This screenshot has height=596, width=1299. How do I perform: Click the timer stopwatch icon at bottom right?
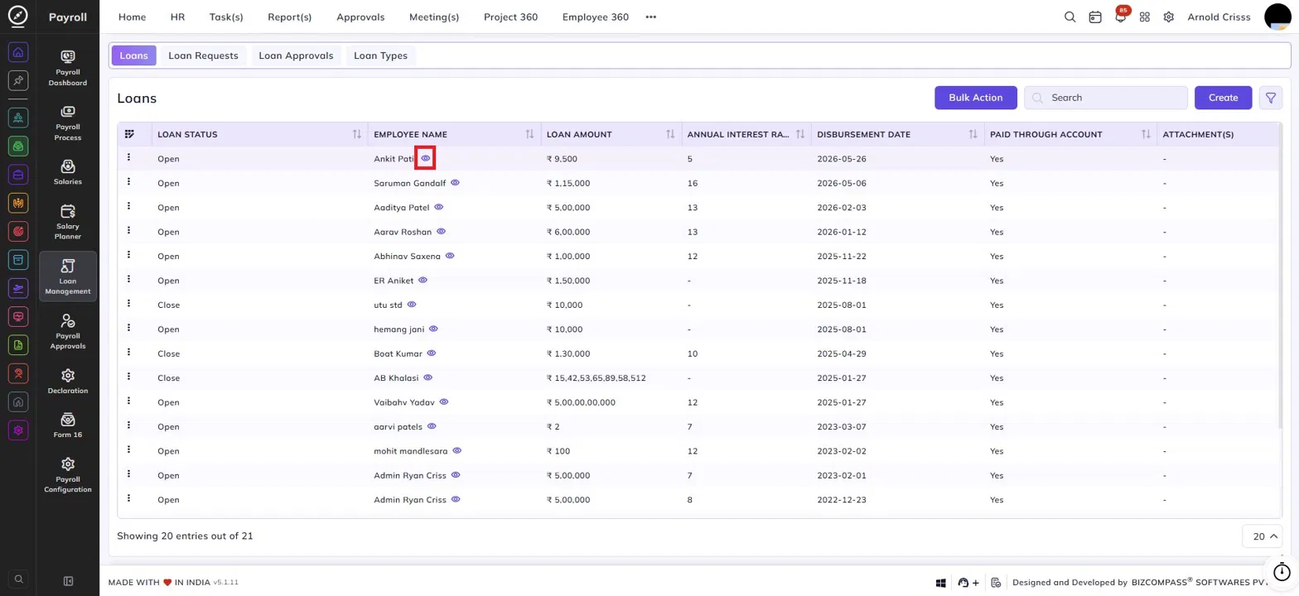pos(1282,571)
